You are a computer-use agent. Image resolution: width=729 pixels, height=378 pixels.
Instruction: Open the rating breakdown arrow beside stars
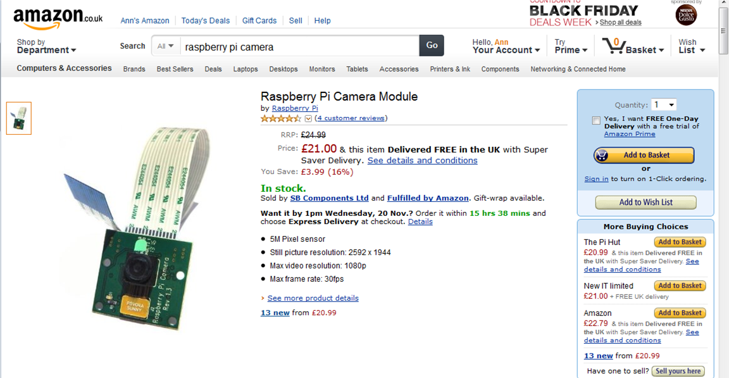(308, 118)
